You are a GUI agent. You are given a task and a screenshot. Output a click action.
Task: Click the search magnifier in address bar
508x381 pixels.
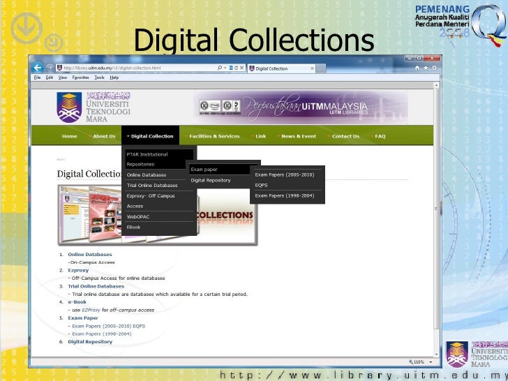tap(220, 68)
